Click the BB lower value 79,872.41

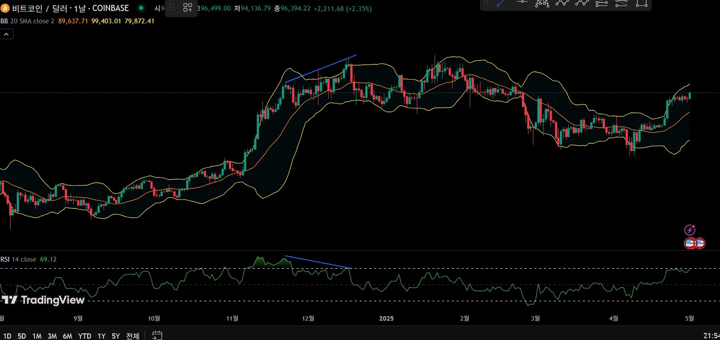(139, 21)
